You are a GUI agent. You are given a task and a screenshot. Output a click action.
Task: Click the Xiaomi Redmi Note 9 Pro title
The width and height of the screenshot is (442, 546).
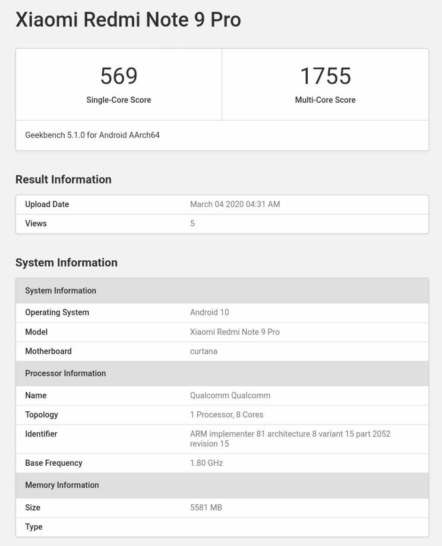pos(128,19)
